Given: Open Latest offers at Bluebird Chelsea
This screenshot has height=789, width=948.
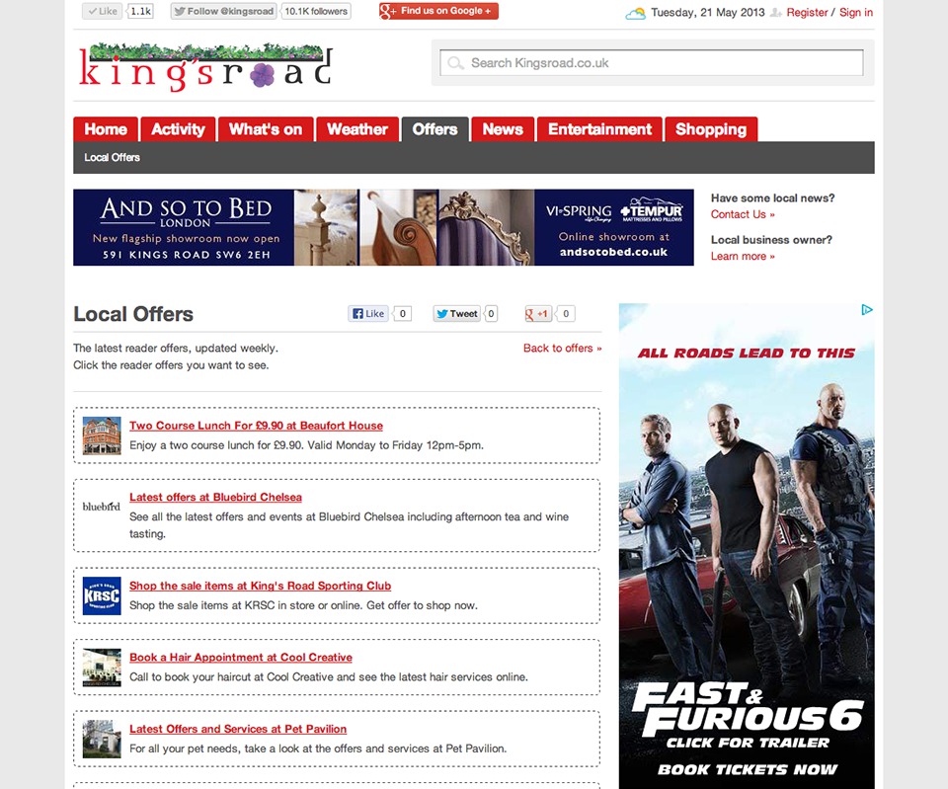Looking at the screenshot, I should coord(216,497).
